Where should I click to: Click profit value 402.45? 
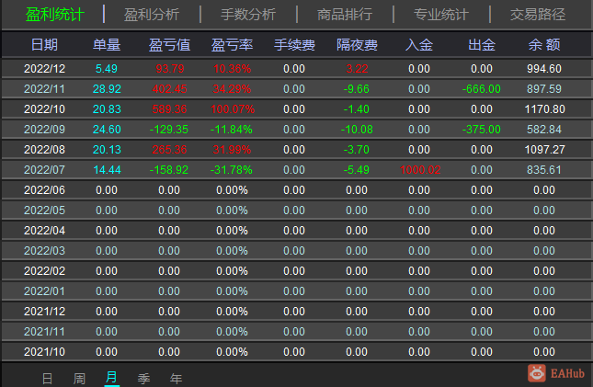click(x=169, y=89)
